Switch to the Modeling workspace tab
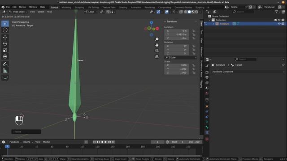 [66, 8]
